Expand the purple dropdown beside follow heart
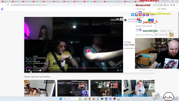 pos(152,20)
